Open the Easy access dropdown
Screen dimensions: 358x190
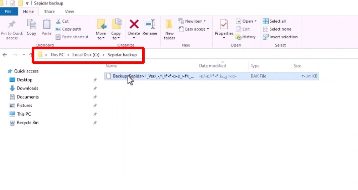194,29
